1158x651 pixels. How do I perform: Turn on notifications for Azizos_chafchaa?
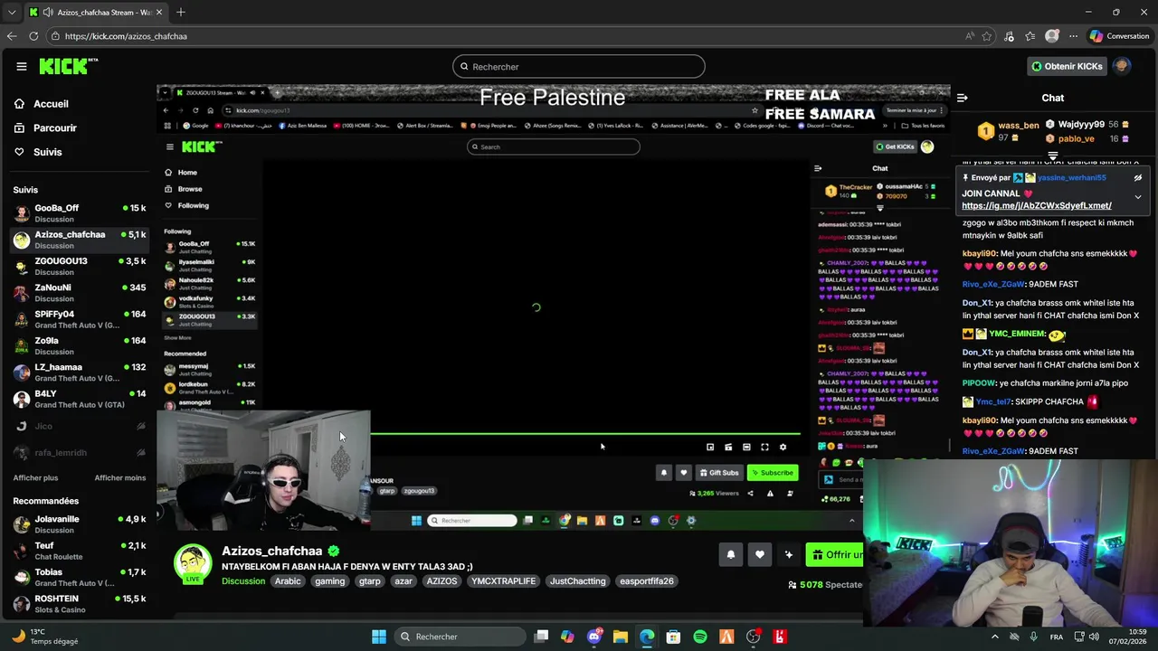pos(731,555)
